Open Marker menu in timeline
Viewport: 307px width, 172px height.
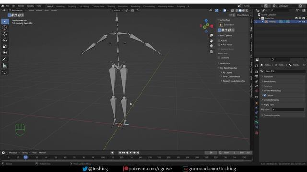pyautogui.click(x=42, y=153)
